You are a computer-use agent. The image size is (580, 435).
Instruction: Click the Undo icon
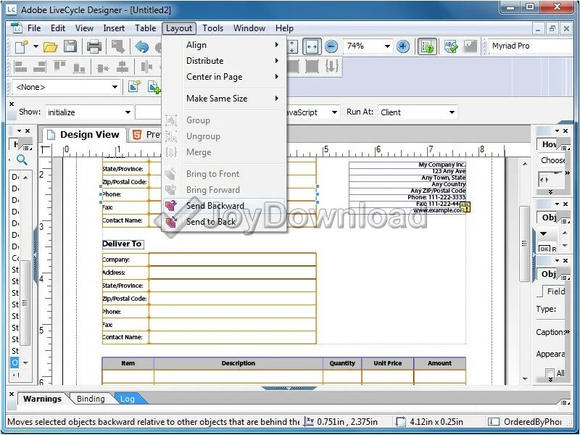coord(142,46)
